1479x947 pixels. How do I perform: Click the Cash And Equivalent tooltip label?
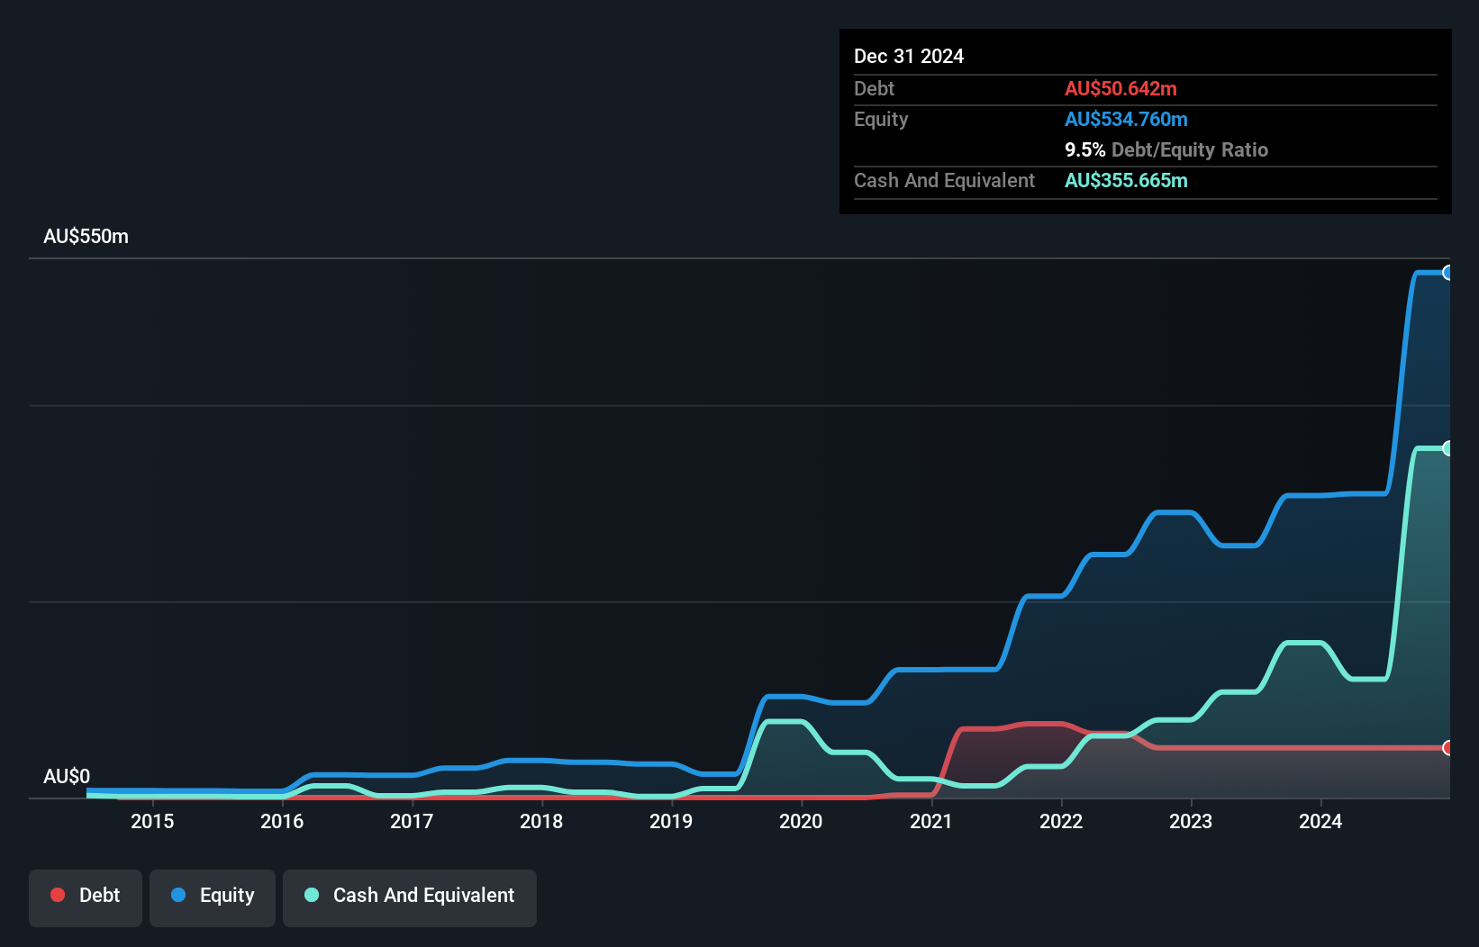point(944,180)
